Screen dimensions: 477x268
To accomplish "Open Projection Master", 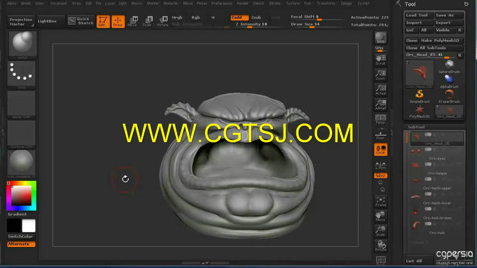I will click(x=21, y=21).
